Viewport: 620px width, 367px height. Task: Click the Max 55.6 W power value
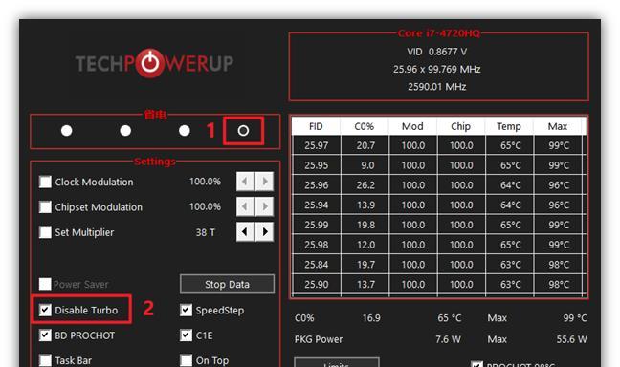[x=572, y=339]
